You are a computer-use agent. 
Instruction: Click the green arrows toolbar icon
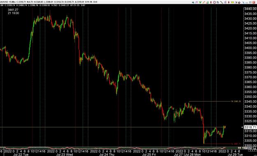200,2
